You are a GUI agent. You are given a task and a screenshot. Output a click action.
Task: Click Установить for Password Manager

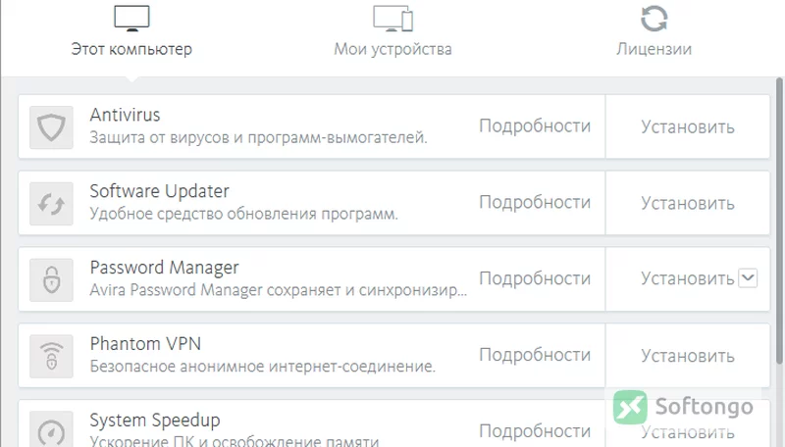(x=688, y=278)
